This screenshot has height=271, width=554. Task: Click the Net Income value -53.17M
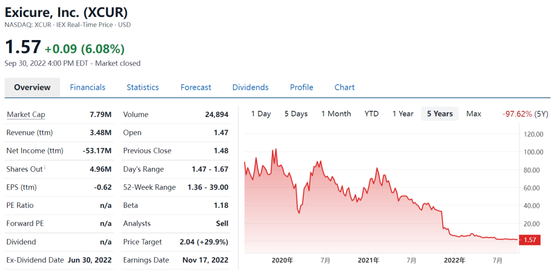click(97, 151)
